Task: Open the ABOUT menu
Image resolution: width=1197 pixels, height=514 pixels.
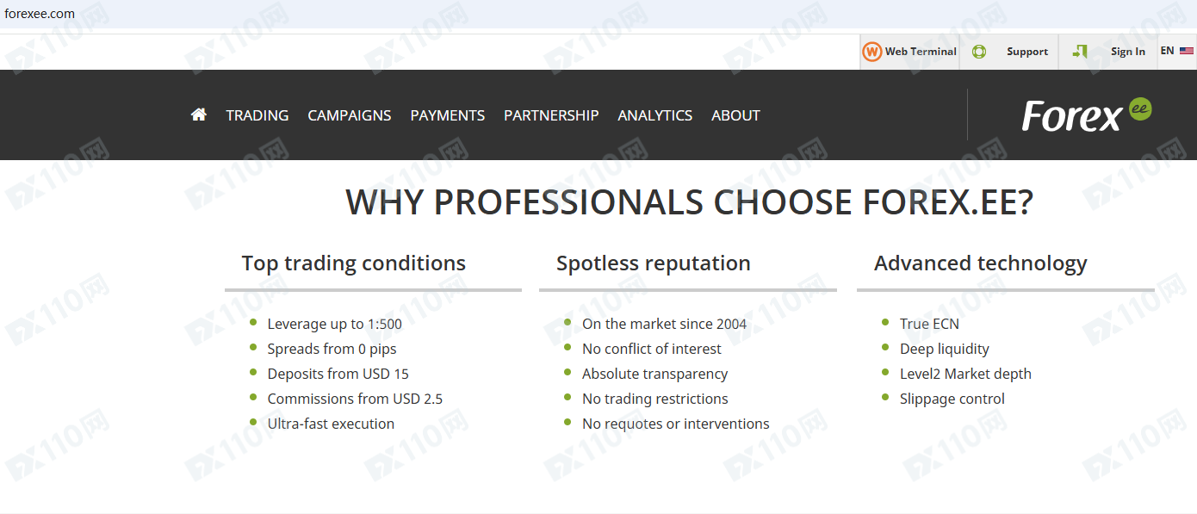Action: pyautogui.click(x=735, y=115)
